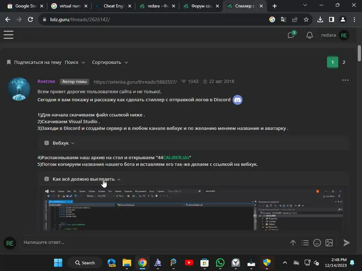
Task: Open File Explorer from the taskbar
Action: coord(127,263)
